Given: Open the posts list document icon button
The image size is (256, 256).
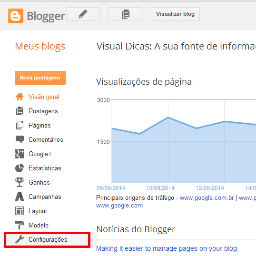Looking at the screenshot, I should point(126,14).
